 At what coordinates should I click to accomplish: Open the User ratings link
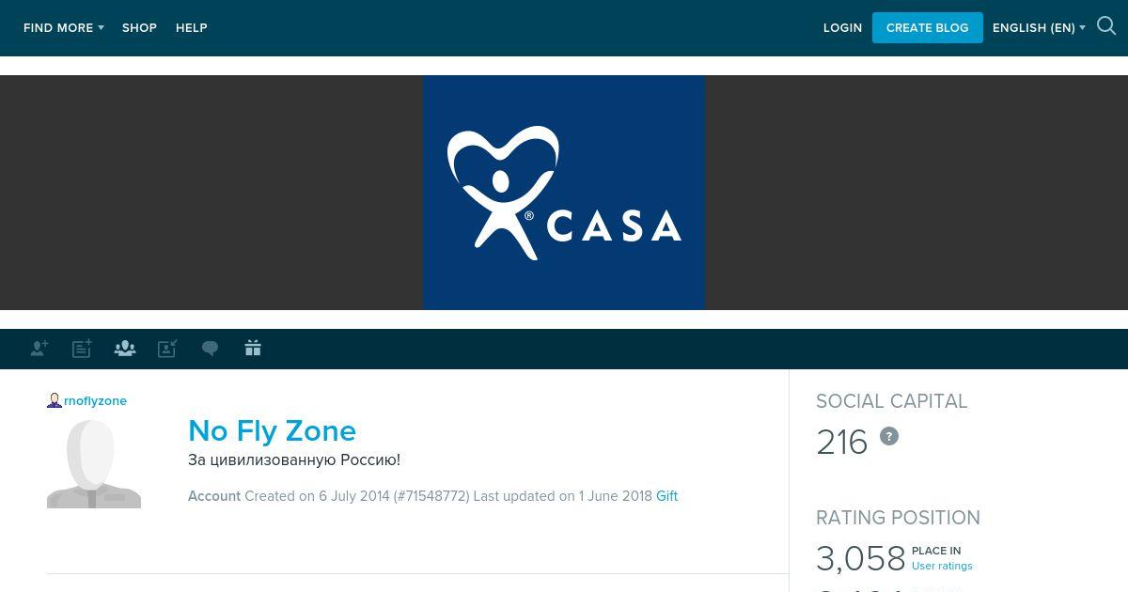[942, 566]
